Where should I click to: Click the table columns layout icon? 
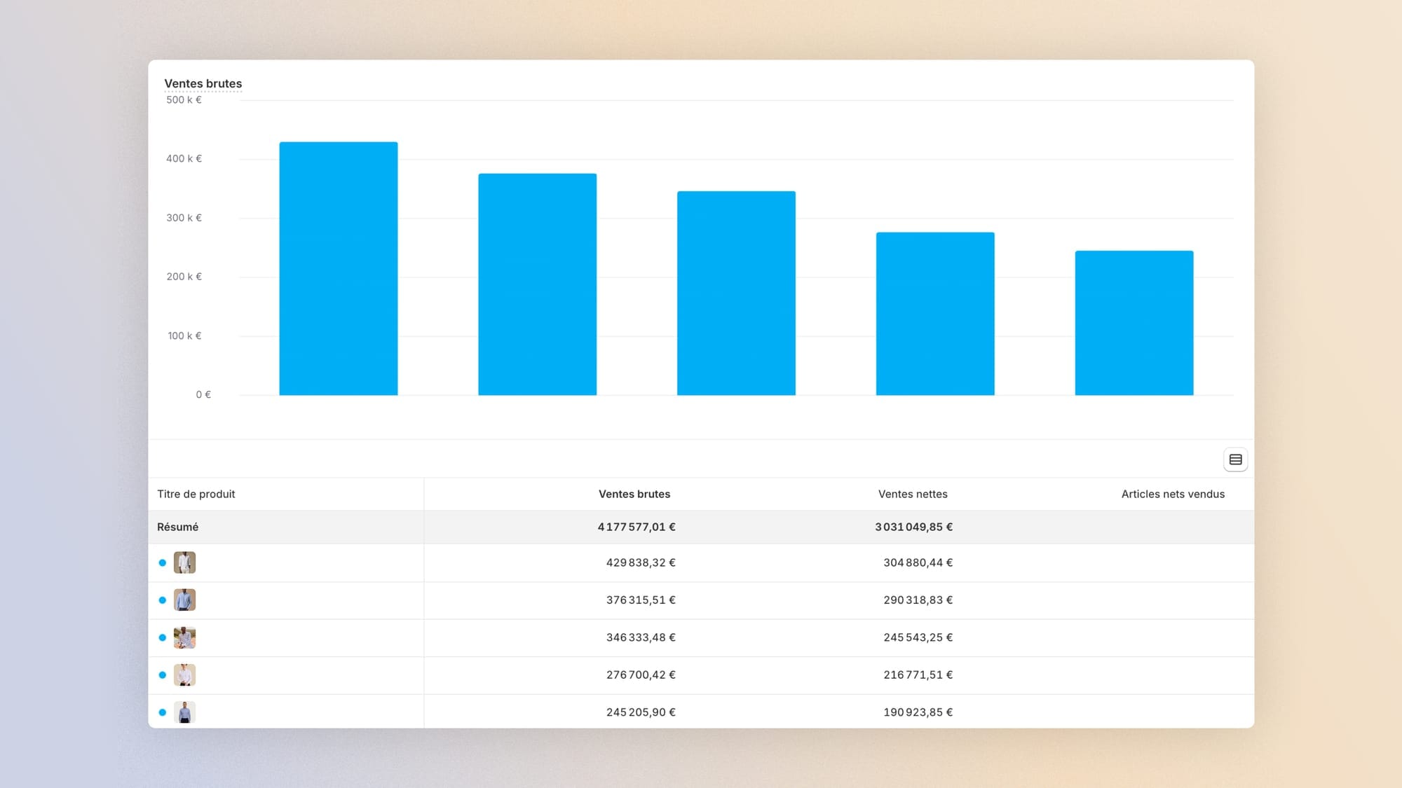click(x=1235, y=459)
